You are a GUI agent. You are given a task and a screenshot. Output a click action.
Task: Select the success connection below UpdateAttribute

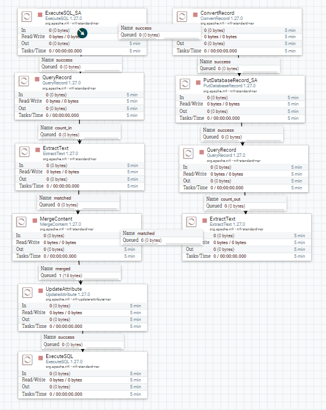pos(83,341)
